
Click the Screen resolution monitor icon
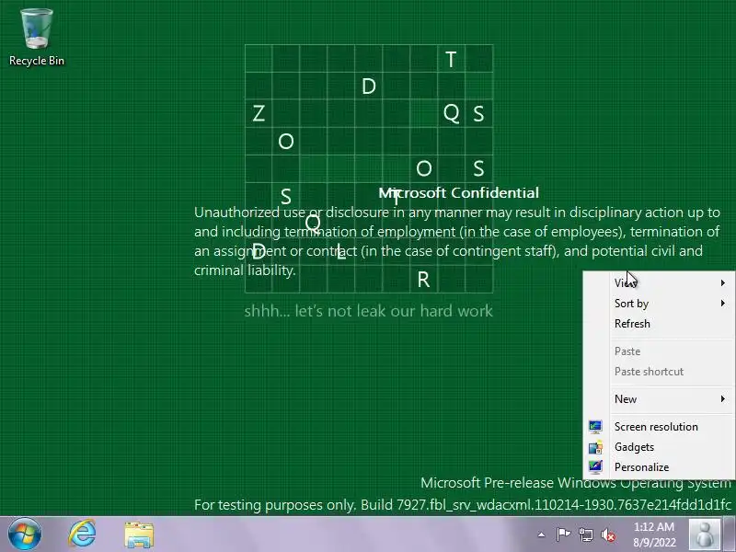tap(595, 426)
